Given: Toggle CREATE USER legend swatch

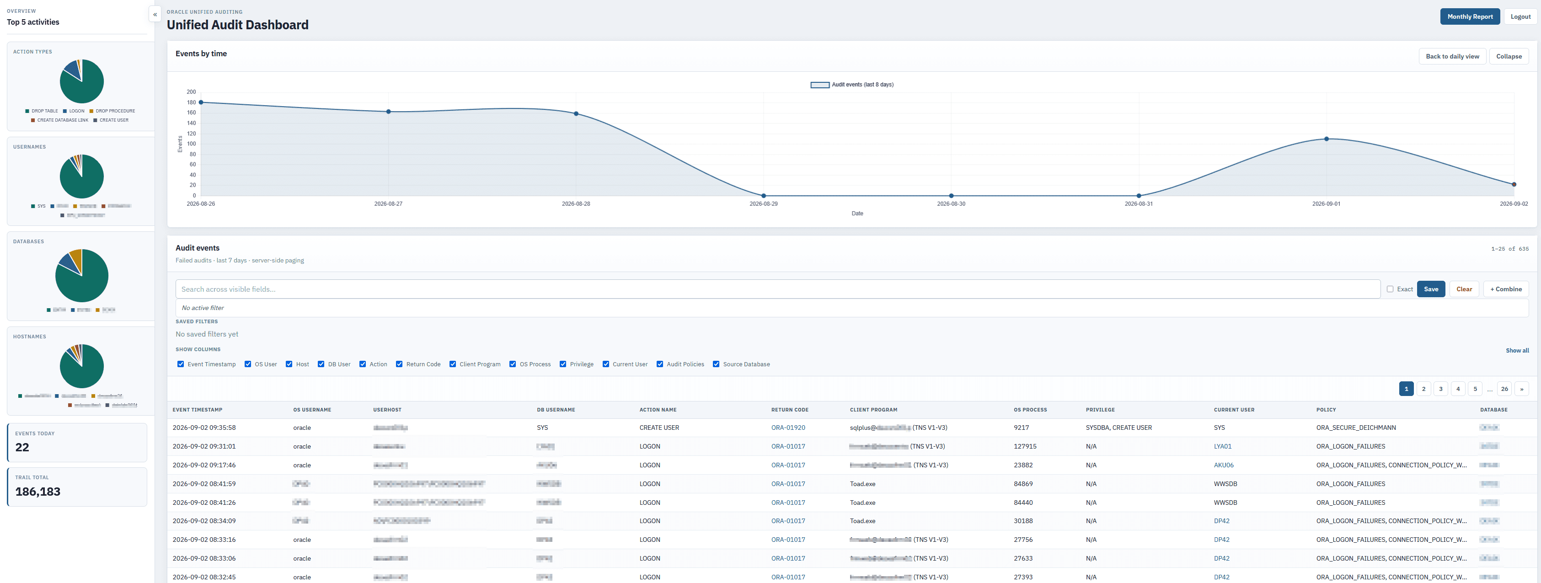Looking at the screenshot, I should coord(95,120).
